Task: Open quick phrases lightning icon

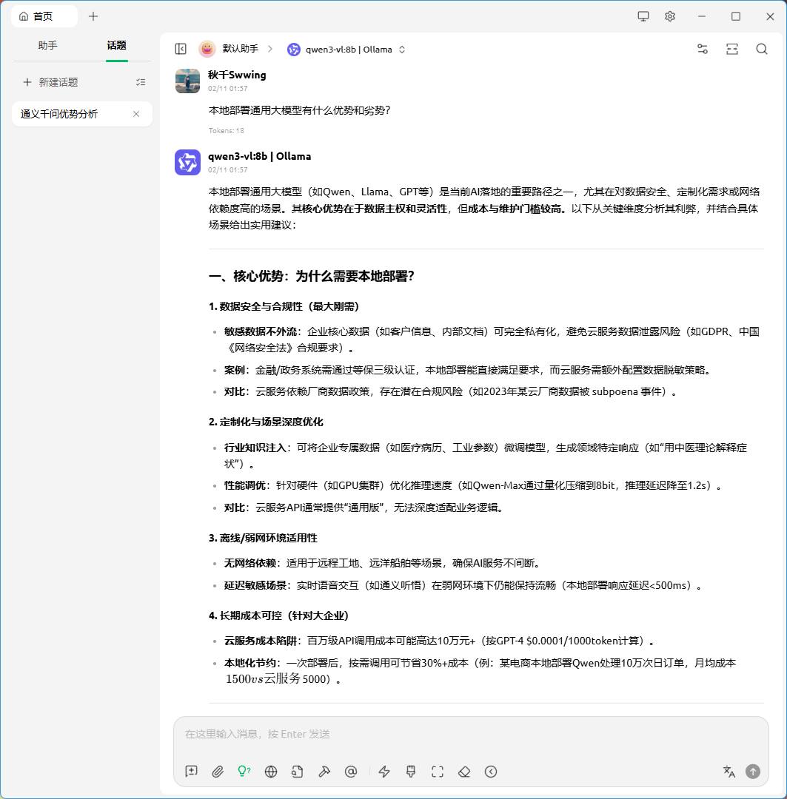Action: [384, 772]
